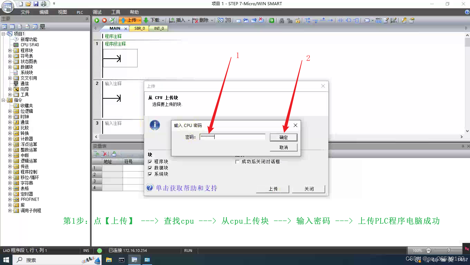Expand the PROFINET instruction folder
This screenshot has height=265, width=470.
tap(10, 199)
